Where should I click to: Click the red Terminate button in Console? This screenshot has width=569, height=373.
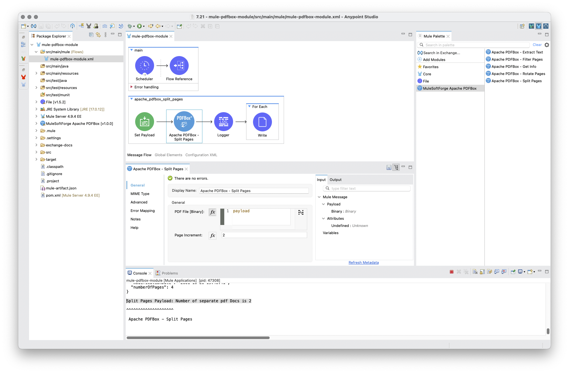tap(451, 272)
